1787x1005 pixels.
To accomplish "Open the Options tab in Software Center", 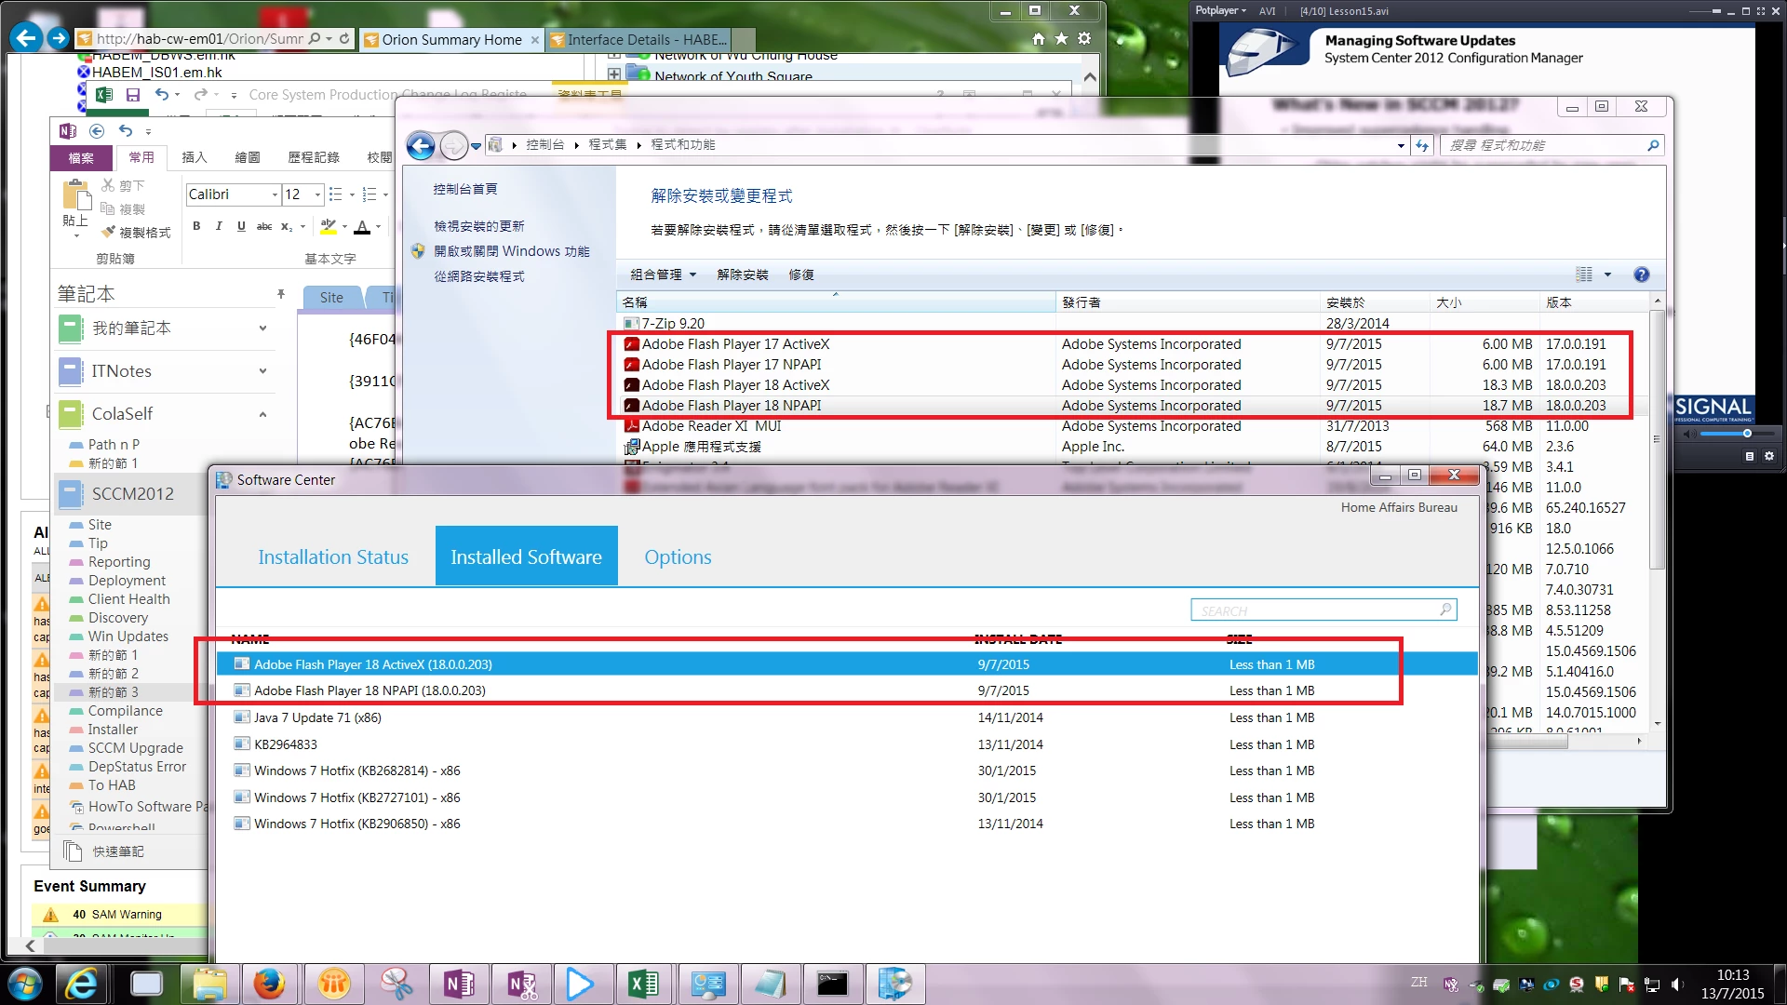I will (678, 556).
